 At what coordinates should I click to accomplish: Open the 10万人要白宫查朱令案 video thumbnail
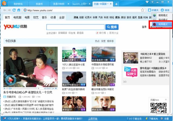pyautogui.click(x=74, y=54)
